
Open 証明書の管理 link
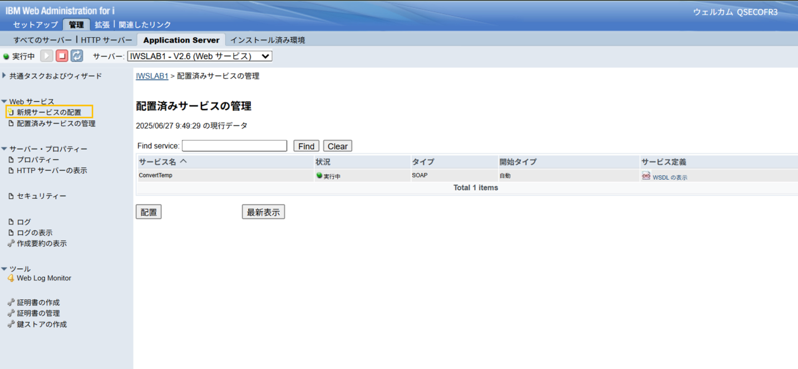pyautogui.click(x=38, y=313)
